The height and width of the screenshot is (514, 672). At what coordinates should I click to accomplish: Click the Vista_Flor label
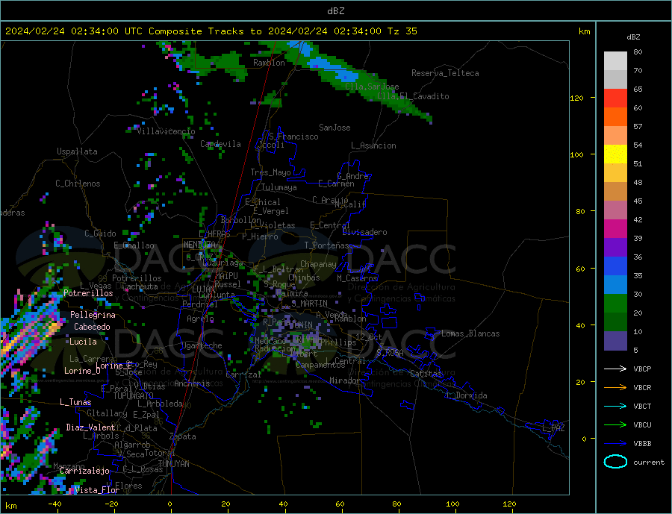coord(97,490)
